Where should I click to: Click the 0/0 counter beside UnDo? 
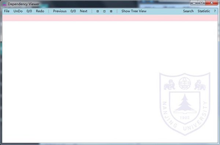coord(29,11)
